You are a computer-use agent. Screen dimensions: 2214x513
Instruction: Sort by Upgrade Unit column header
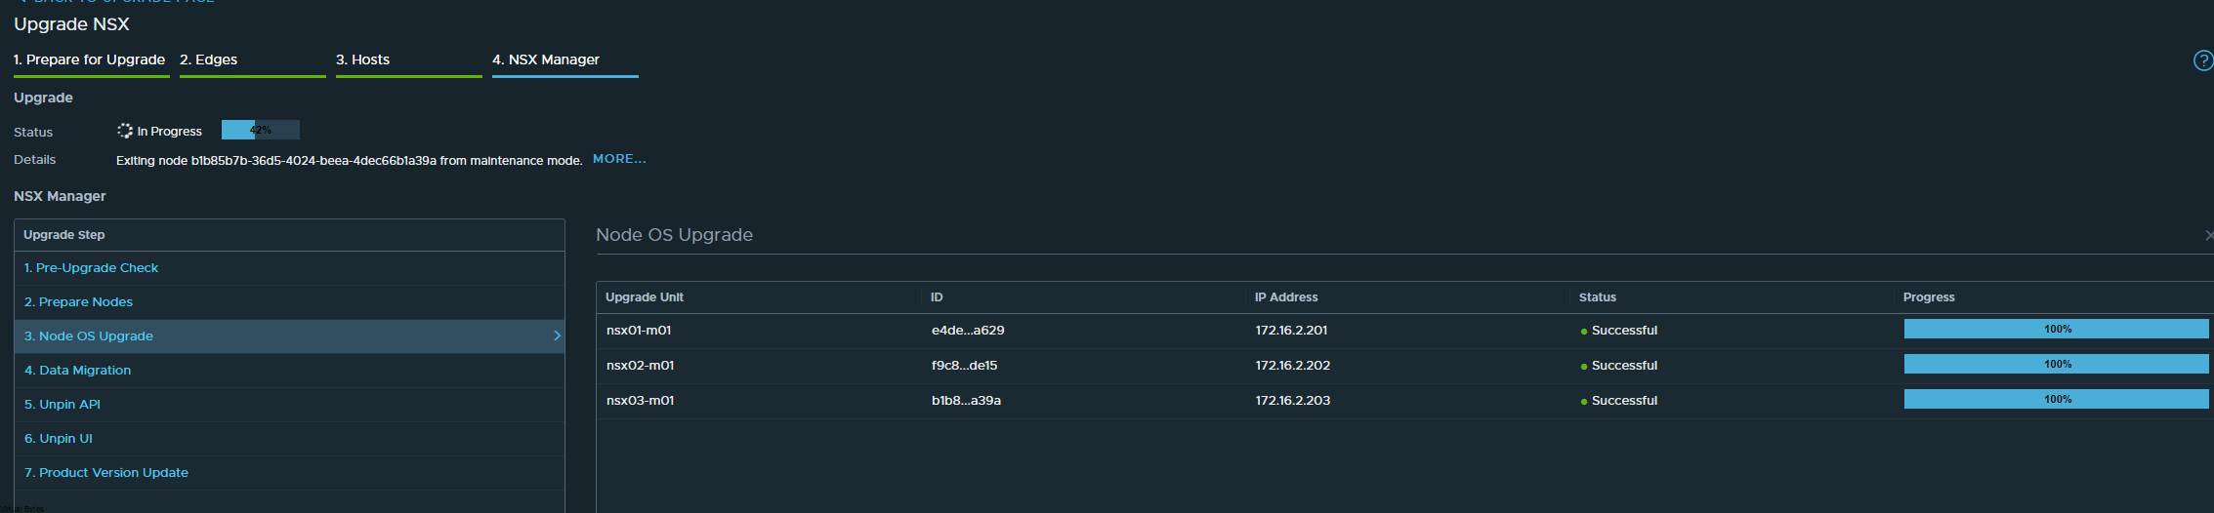(645, 297)
